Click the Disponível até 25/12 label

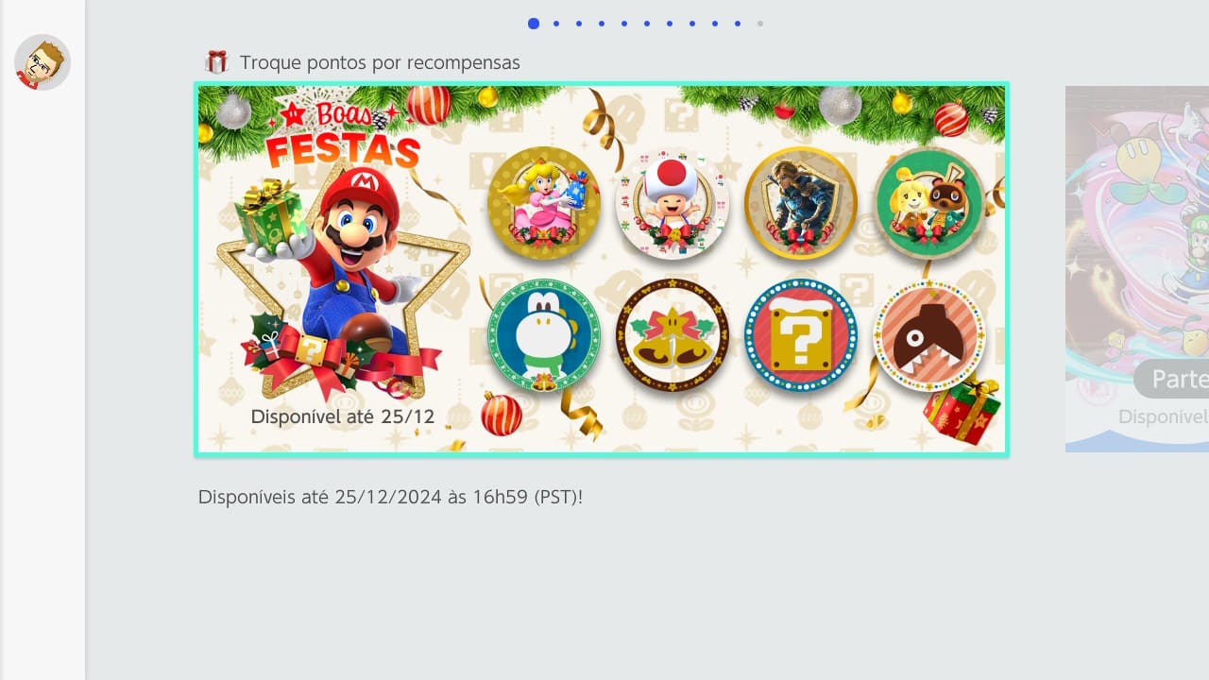pos(343,416)
